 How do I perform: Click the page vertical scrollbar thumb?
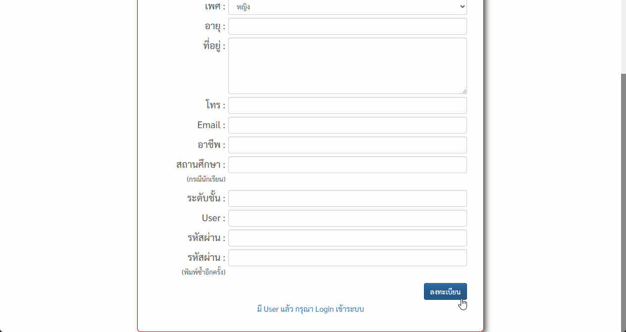pos(623,203)
